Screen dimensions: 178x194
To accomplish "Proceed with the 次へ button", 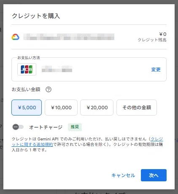I will (x=154, y=175).
